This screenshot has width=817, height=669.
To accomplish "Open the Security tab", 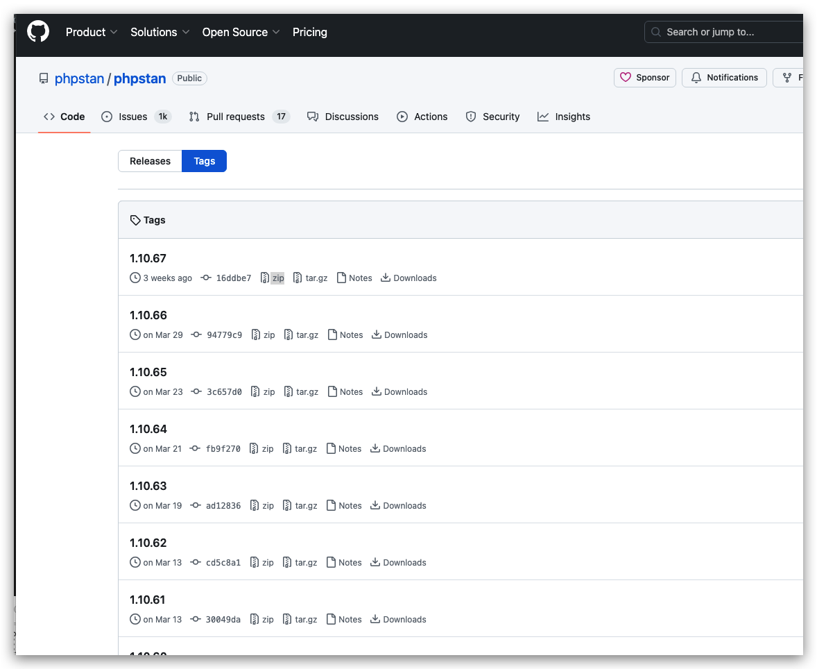I will (492, 117).
